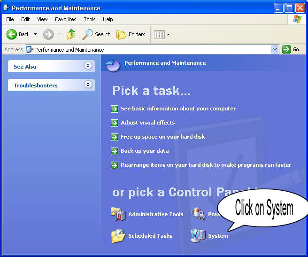This screenshot has width=308, height=257.
Task: Click arrow icon beside Free up space
Action: point(115,137)
